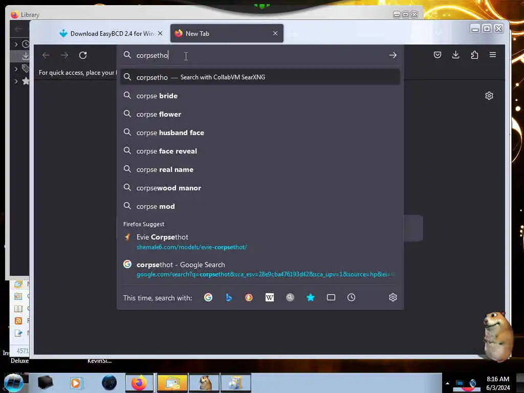
Task: Search open tabs with the tab icon
Action: [x=331, y=297]
